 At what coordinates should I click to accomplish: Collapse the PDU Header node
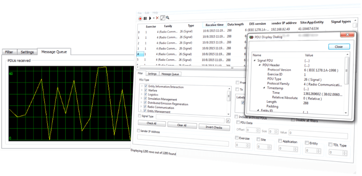click(260, 65)
